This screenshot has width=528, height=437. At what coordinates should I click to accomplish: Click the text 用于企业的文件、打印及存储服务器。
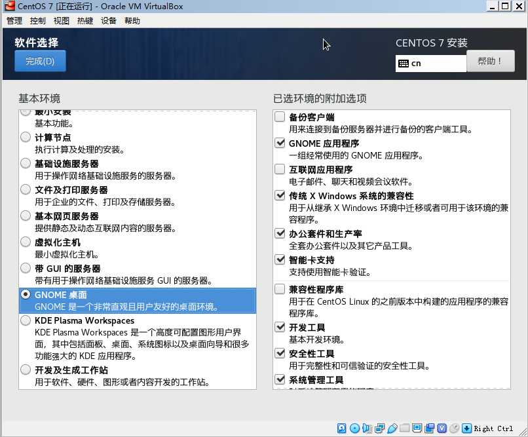pyautogui.click(x=105, y=202)
